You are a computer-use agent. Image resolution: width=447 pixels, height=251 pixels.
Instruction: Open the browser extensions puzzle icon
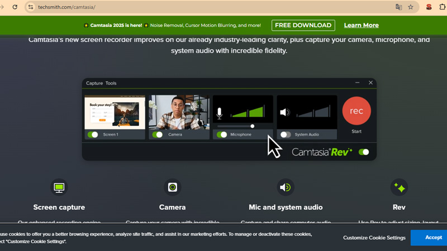tap(443, 7)
